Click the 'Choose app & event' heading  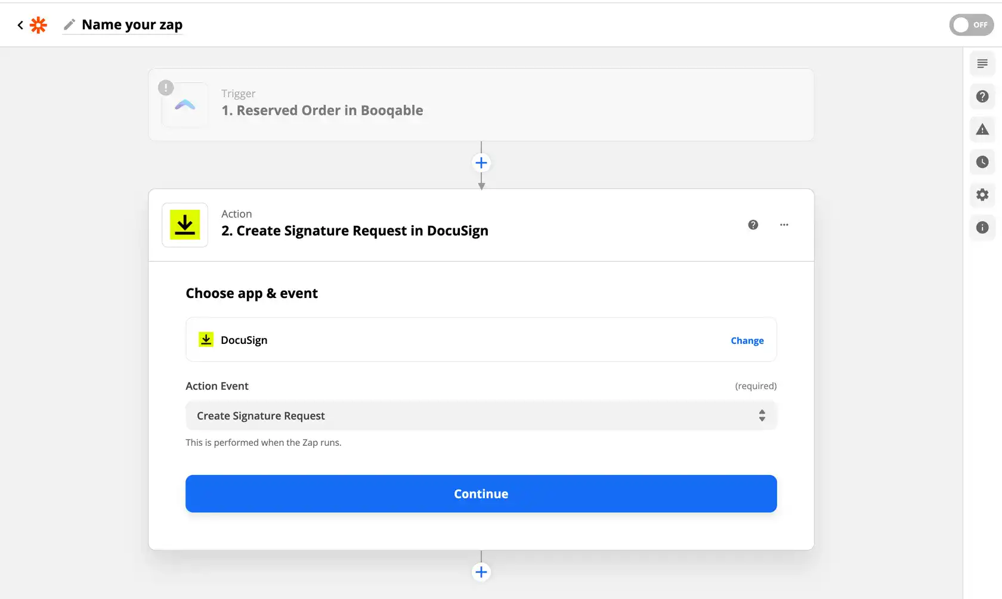[252, 293]
